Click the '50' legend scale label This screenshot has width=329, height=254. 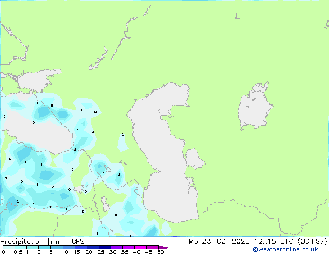coord(160,252)
